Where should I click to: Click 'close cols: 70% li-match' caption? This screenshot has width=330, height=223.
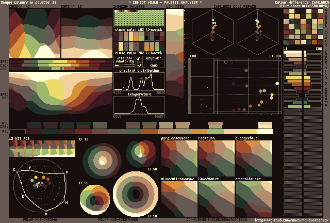click(x=139, y=53)
